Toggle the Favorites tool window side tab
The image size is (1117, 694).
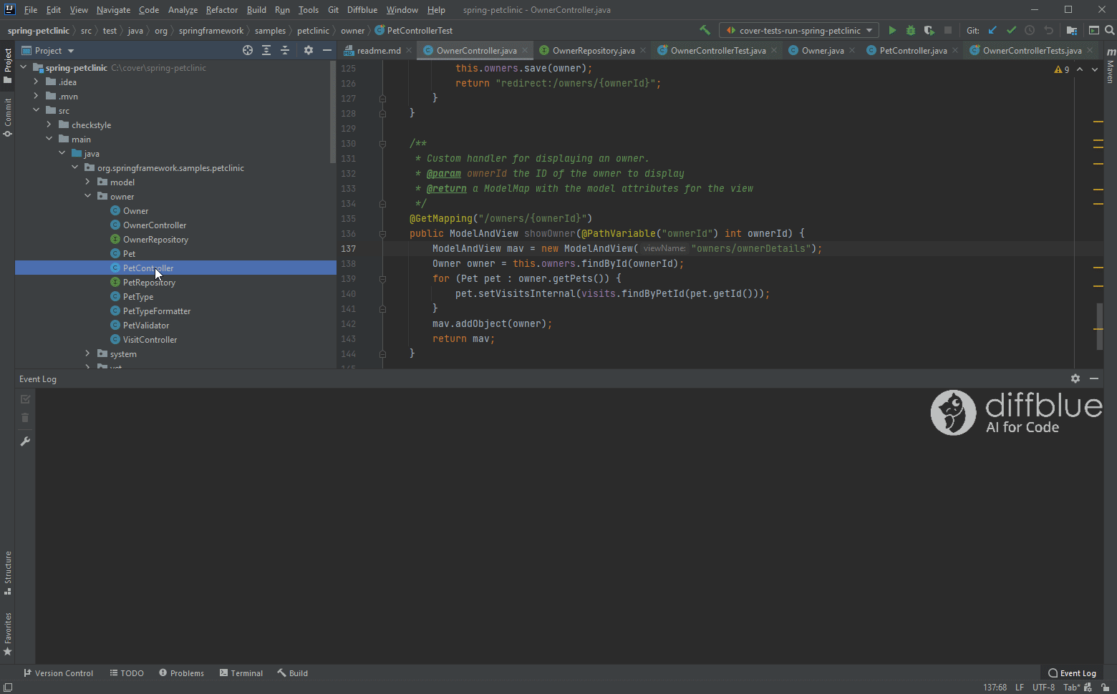click(x=8, y=634)
